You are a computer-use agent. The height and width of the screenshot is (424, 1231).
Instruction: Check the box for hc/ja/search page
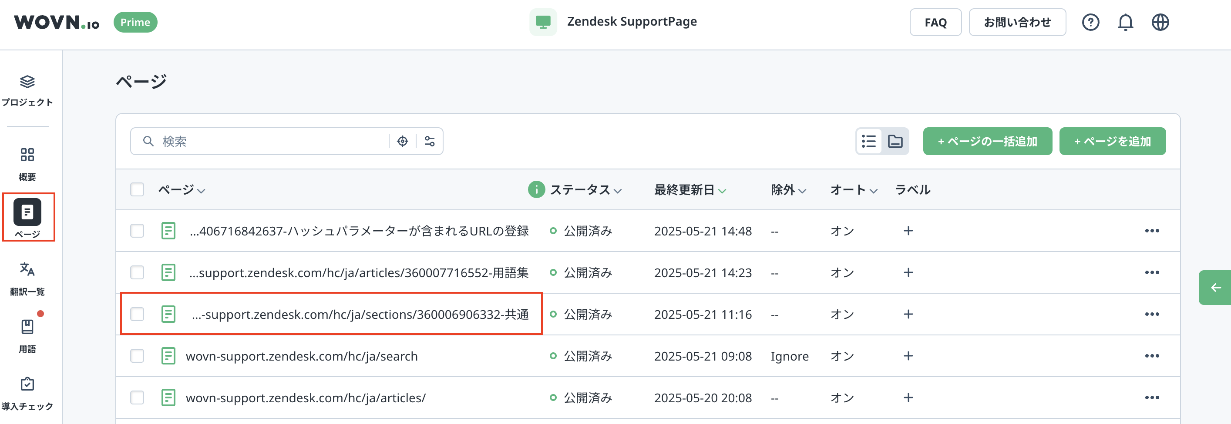tap(137, 356)
